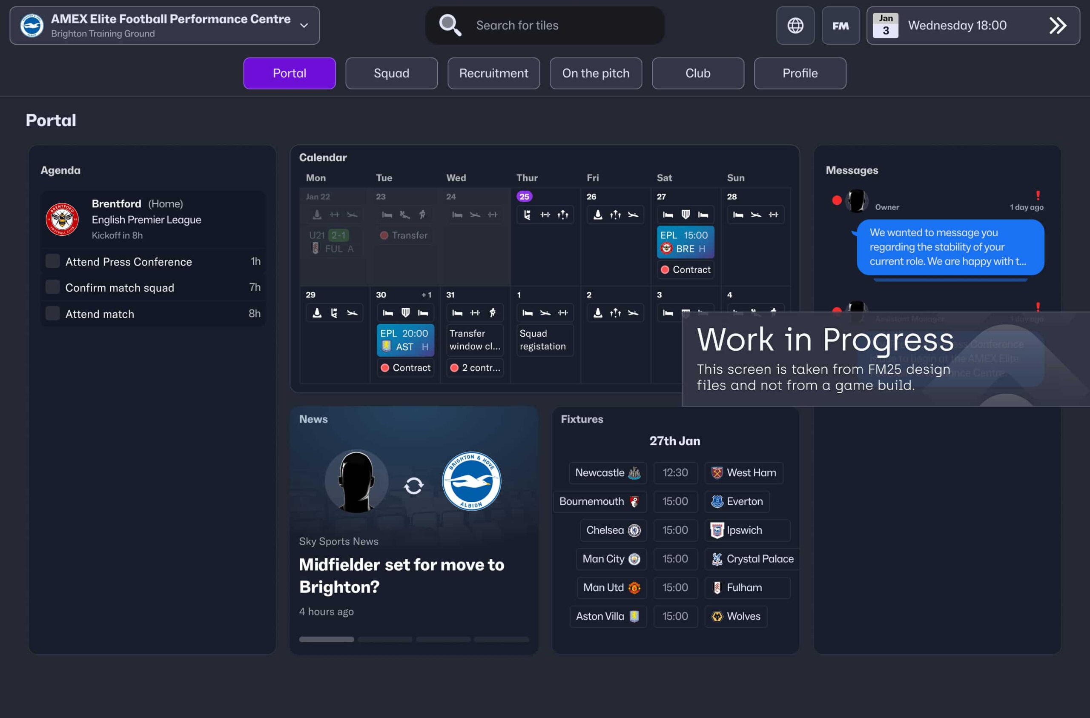
Task: Switch to the Squad tab
Action: (391, 73)
